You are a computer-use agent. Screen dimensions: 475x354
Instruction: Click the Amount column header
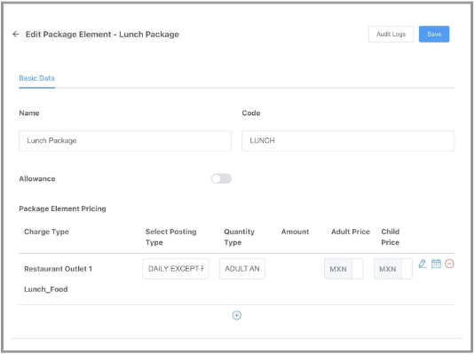(x=295, y=232)
